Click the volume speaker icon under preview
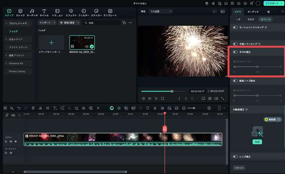 216,98
